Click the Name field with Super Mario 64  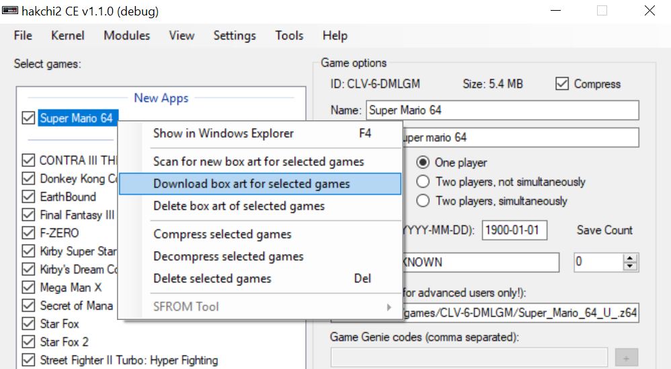click(x=502, y=110)
